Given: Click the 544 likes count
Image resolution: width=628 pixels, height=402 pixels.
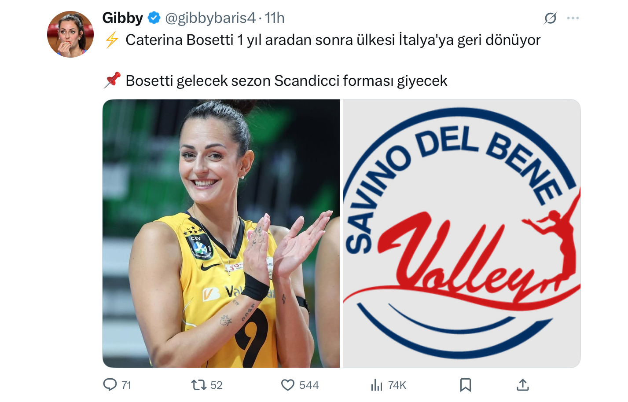Looking at the screenshot, I should [309, 385].
